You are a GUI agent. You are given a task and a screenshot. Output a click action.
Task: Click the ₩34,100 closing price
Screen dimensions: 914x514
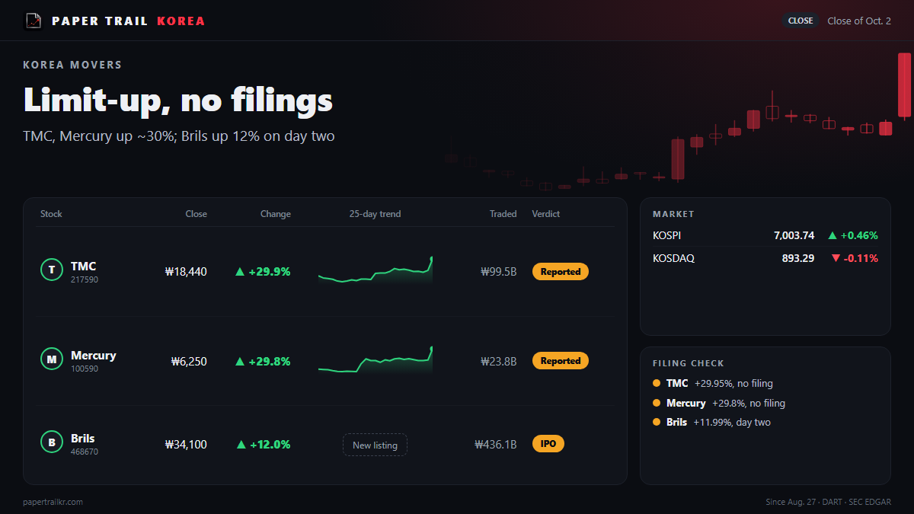(x=186, y=445)
